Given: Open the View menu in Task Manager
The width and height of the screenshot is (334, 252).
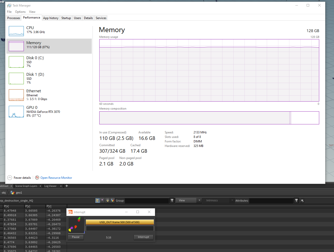Looking at the screenshot, I should tap(32, 12).
